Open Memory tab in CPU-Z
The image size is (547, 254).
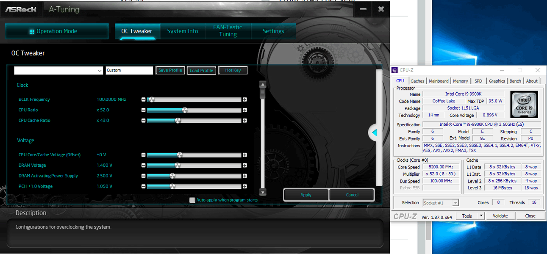point(461,81)
